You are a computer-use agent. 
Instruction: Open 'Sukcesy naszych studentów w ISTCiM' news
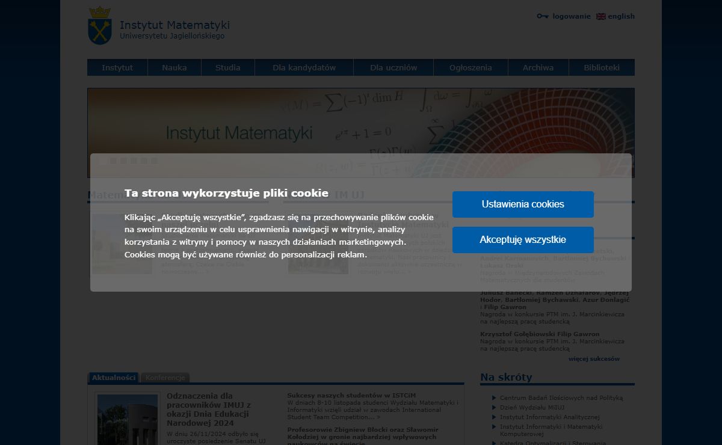[351, 395]
